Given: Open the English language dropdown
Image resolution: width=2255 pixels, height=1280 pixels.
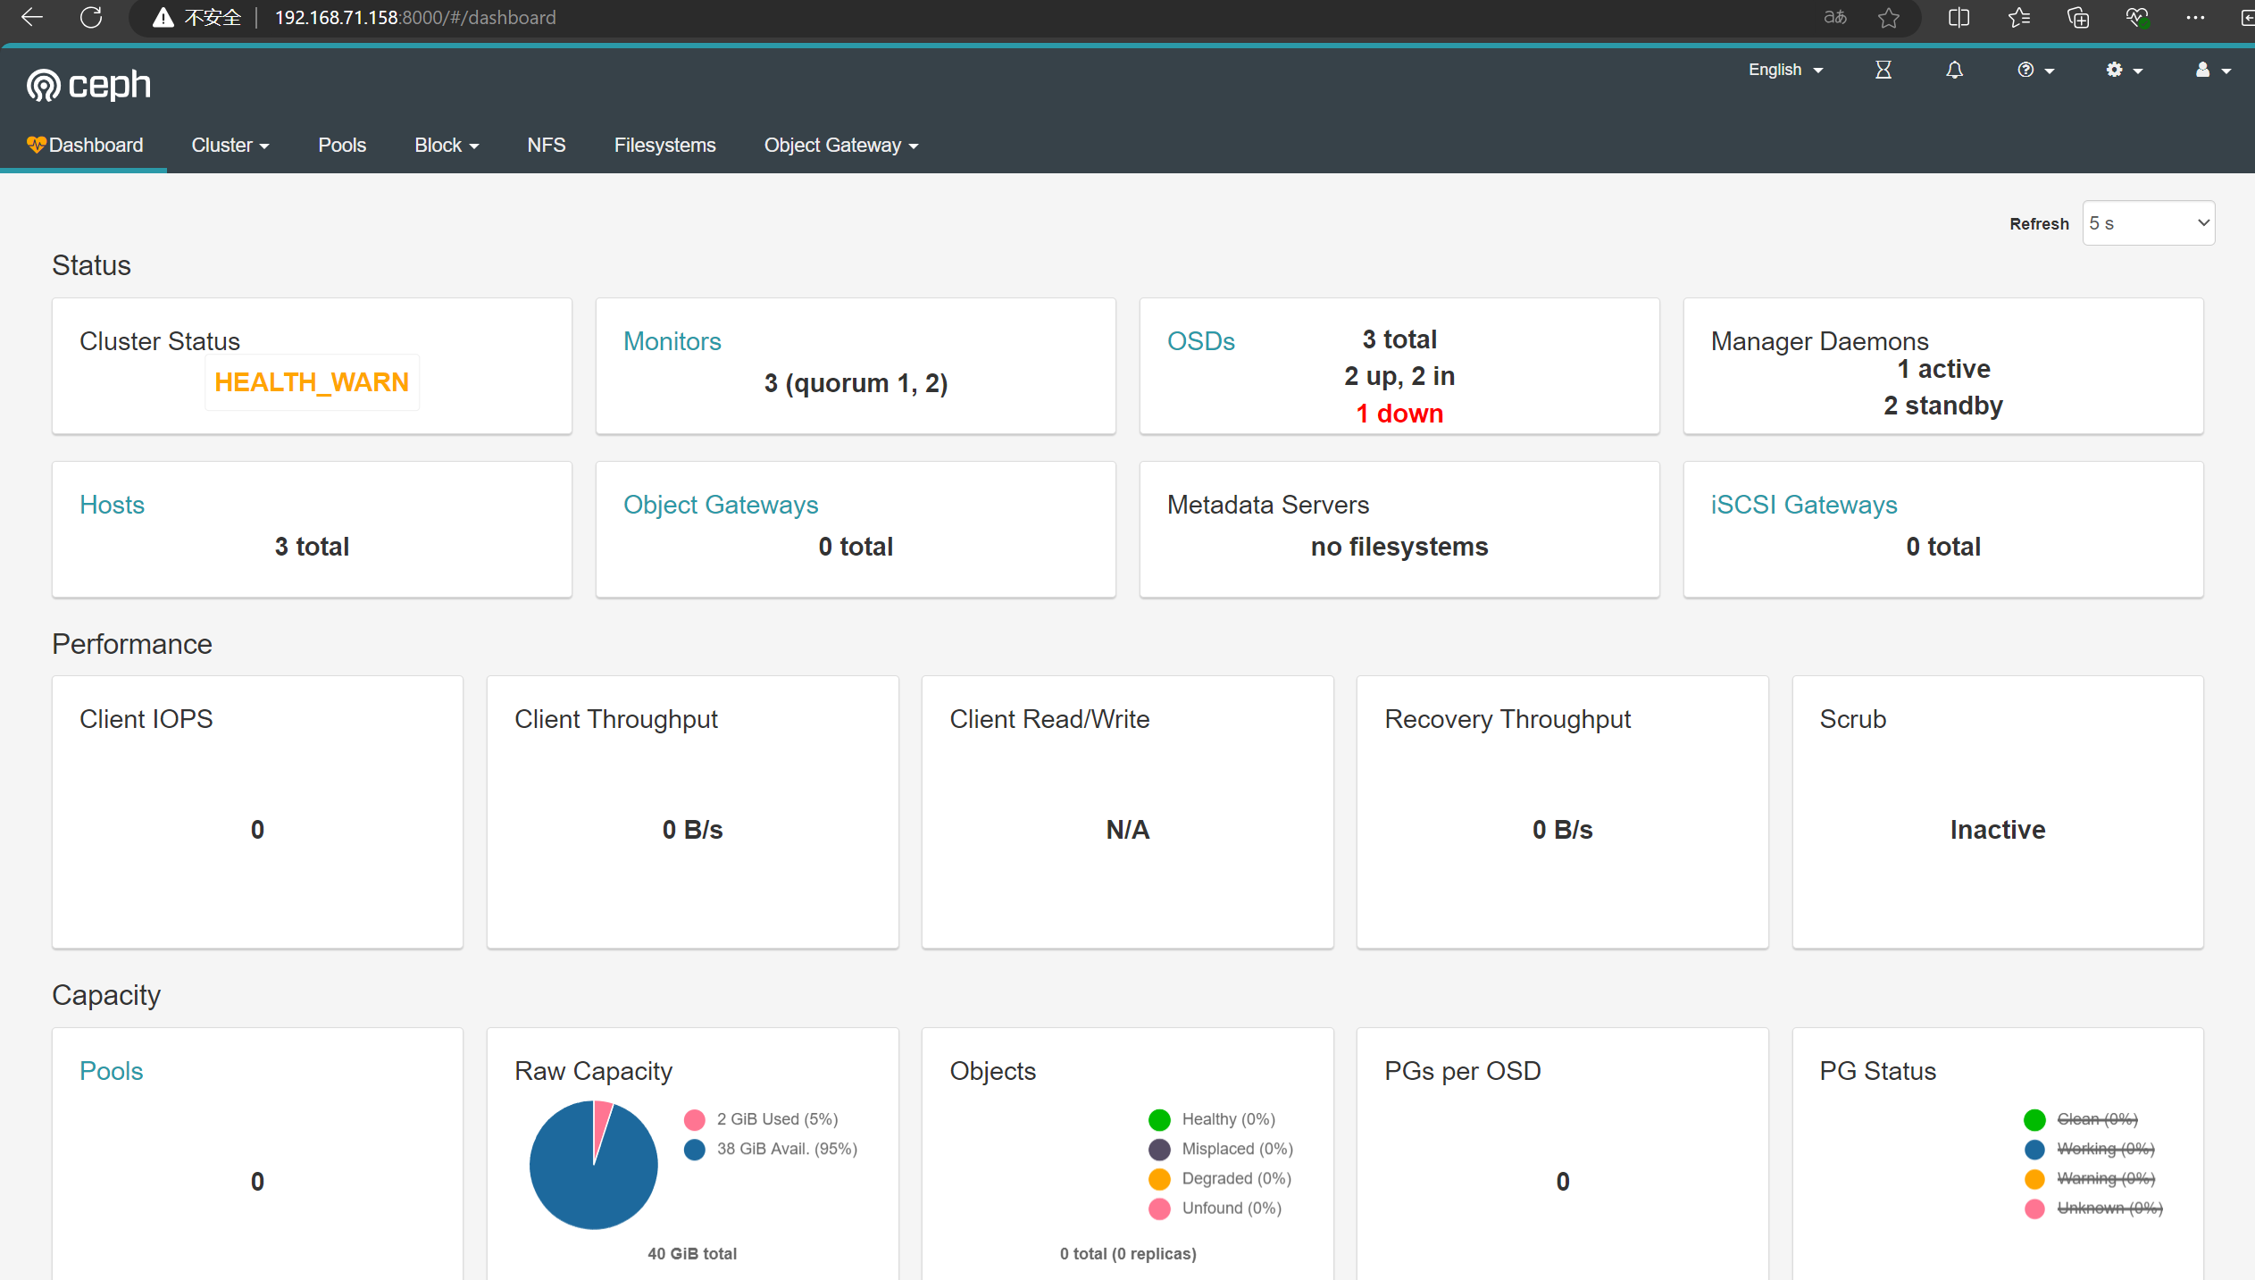Looking at the screenshot, I should (1784, 70).
